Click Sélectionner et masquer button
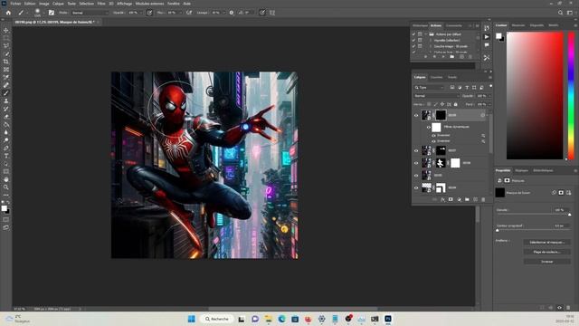Image resolution: width=579 pixels, height=326 pixels. [x=546, y=242]
